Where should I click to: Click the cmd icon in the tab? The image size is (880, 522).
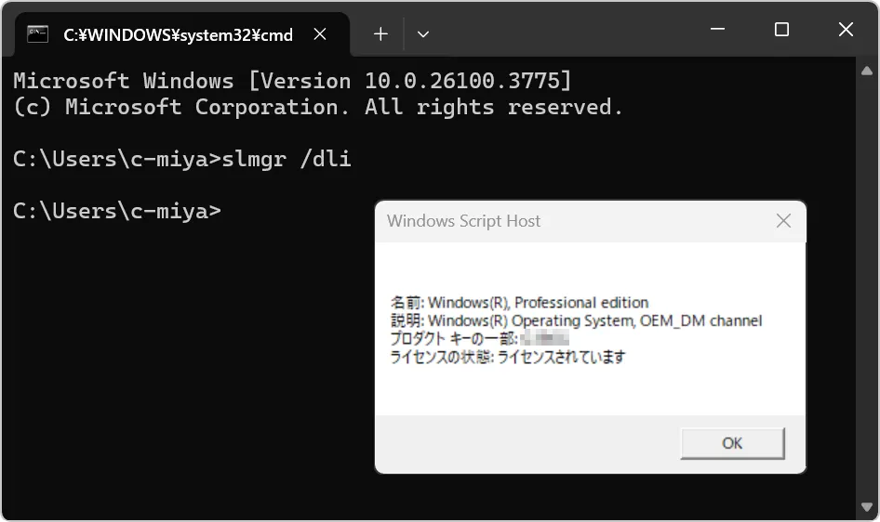[37, 34]
